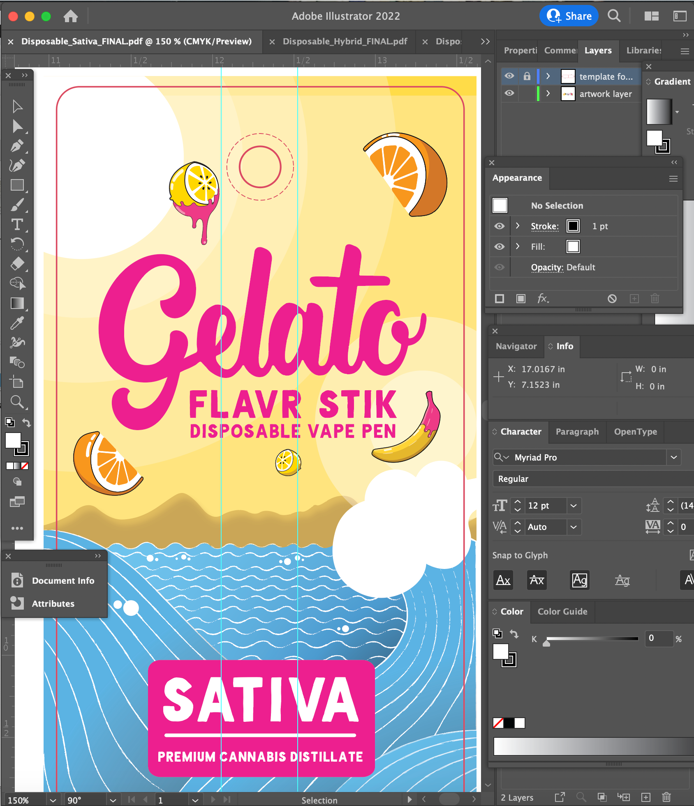Viewport: 694px width, 806px height.
Task: Toggle Snap to Glyph baseline option
Action: tap(503, 580)
